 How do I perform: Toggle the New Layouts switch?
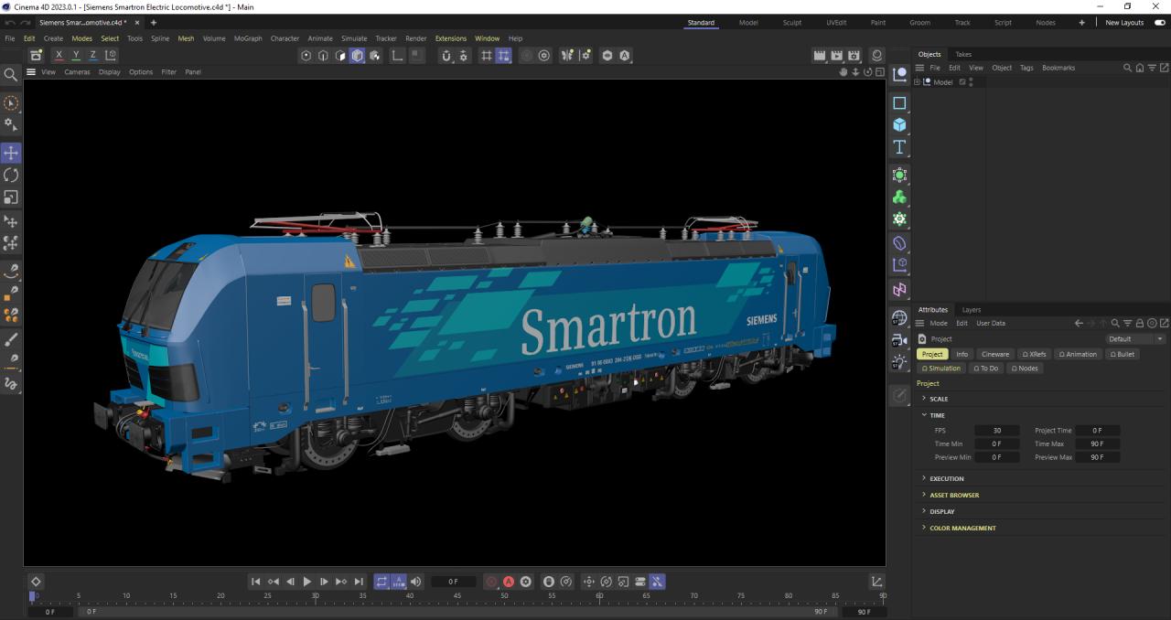tap(1160, 23)
